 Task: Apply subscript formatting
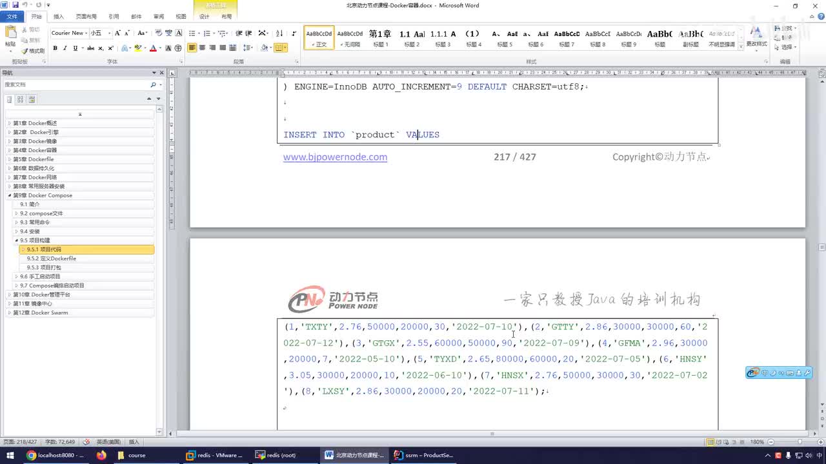101,48
